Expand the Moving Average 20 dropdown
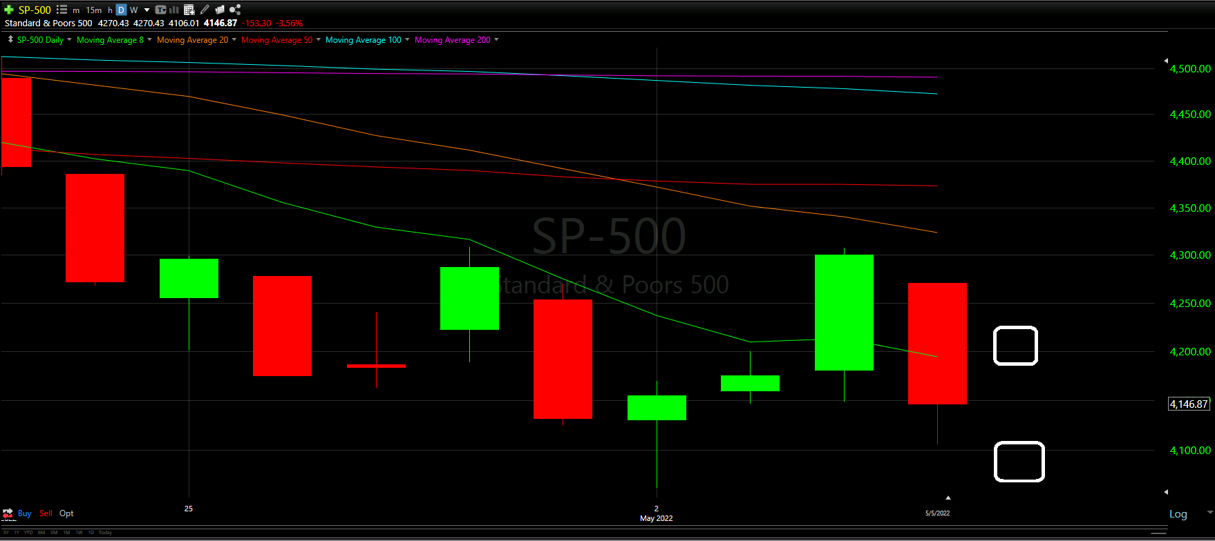1215x541 pixels. [234, 39]
